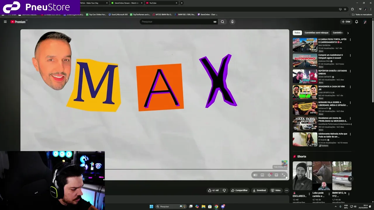The height and width of the screenshot is (210, 374).
Task: Open options for INVADIMOS A CASA video
Action: (350, 87)
